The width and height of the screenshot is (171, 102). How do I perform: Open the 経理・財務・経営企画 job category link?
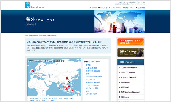click(93, 71)
